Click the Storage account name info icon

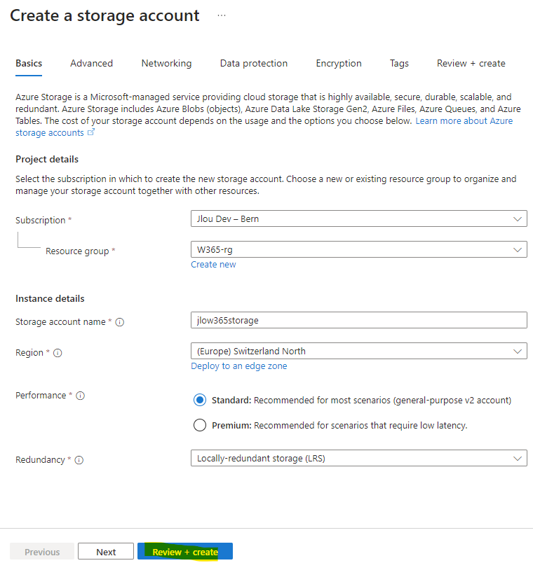click(x=120, y=322)
